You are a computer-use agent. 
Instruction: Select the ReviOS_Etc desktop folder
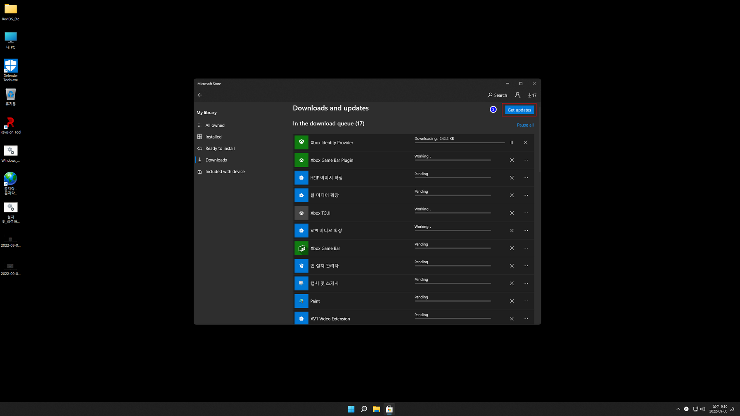pyautogui.click(x=11, y=12)
